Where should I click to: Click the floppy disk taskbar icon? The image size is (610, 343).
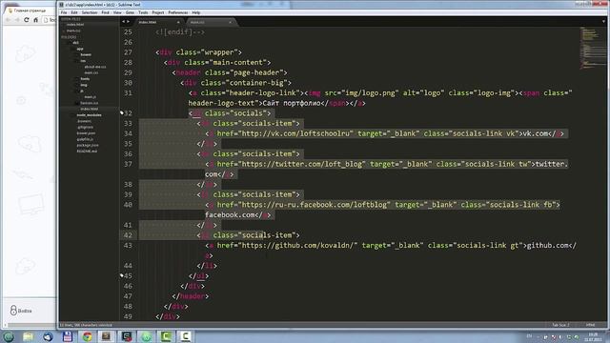pos(68,336)
